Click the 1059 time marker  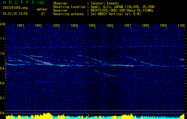pos(163,25)
